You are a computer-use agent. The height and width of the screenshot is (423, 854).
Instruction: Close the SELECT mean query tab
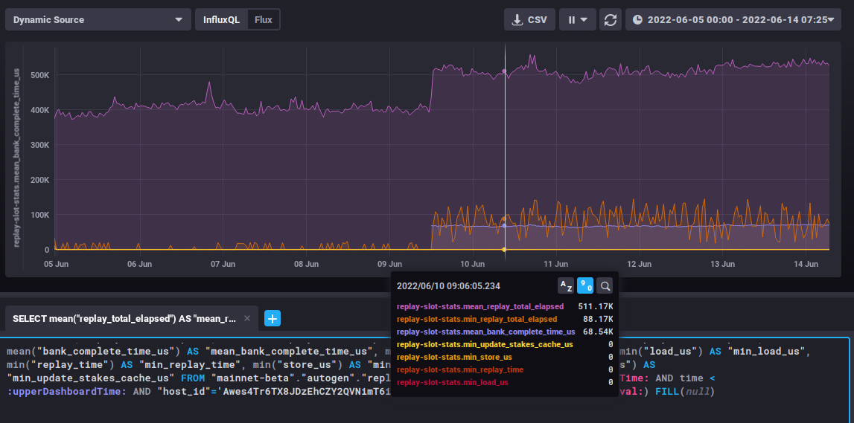pyautogui.click(x=246, y=319)
